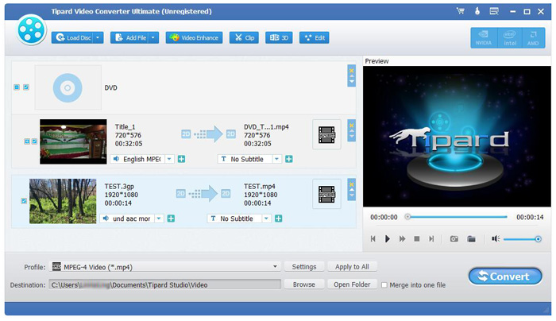Click the register key icon in title bar
The width and height of the screenshot is (556, 321).
(x=477, y=11)
